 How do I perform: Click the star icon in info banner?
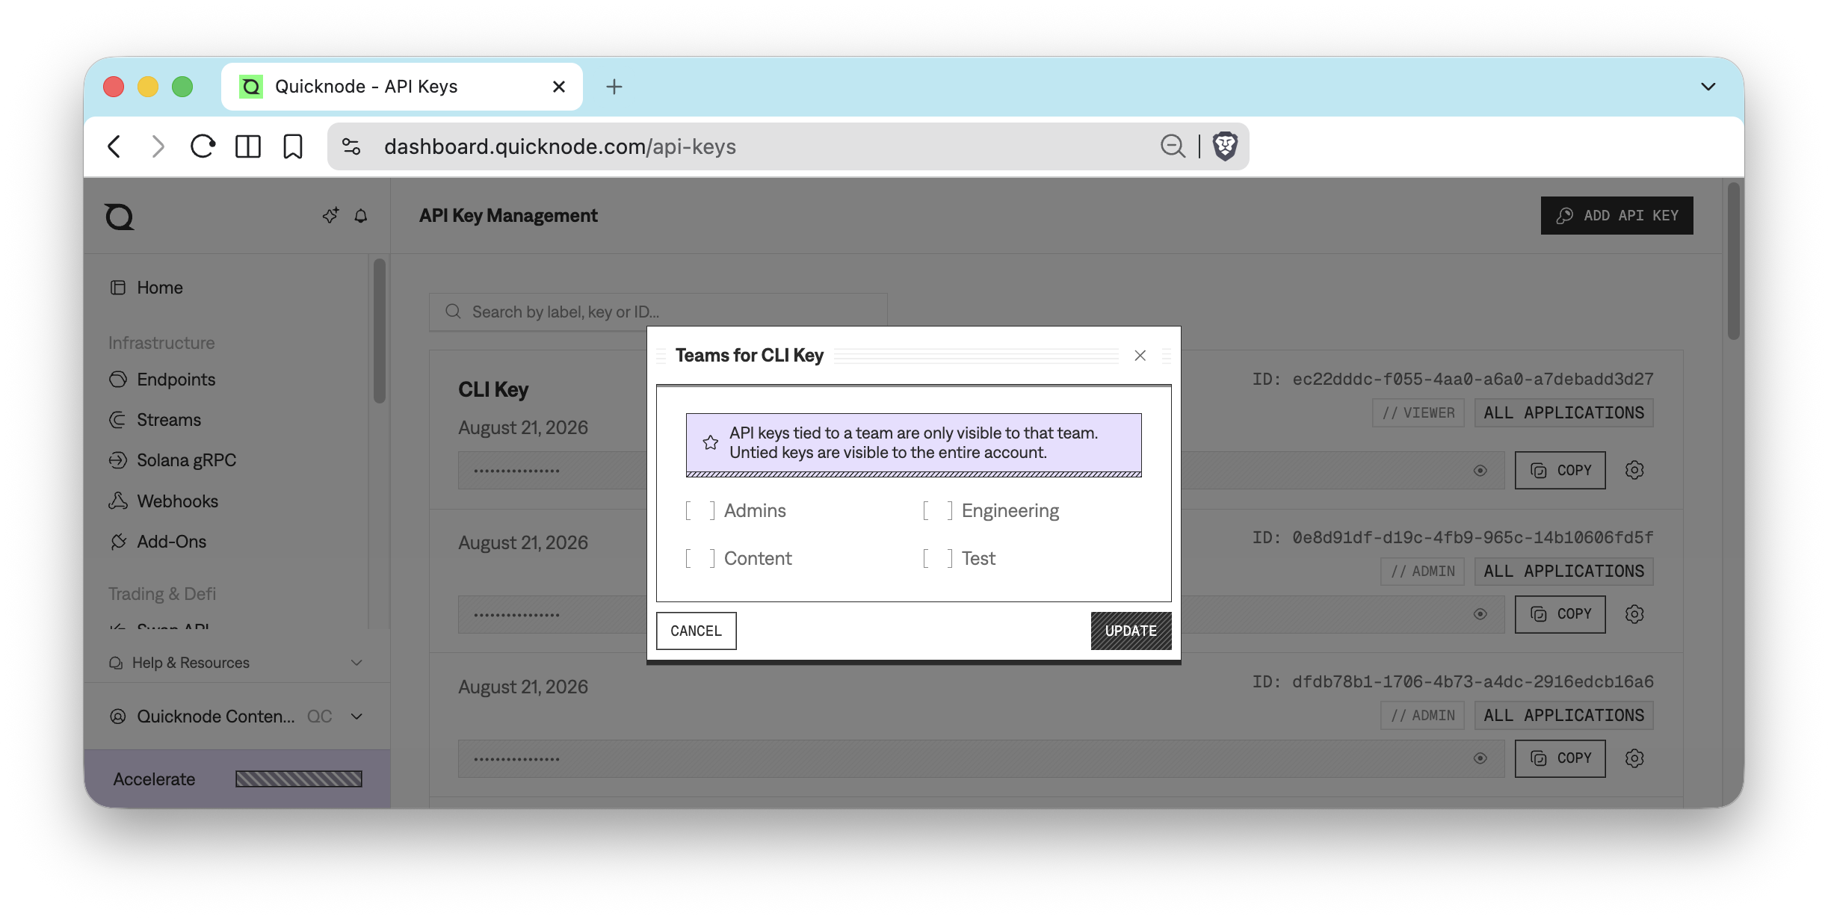tap(711, 443)
